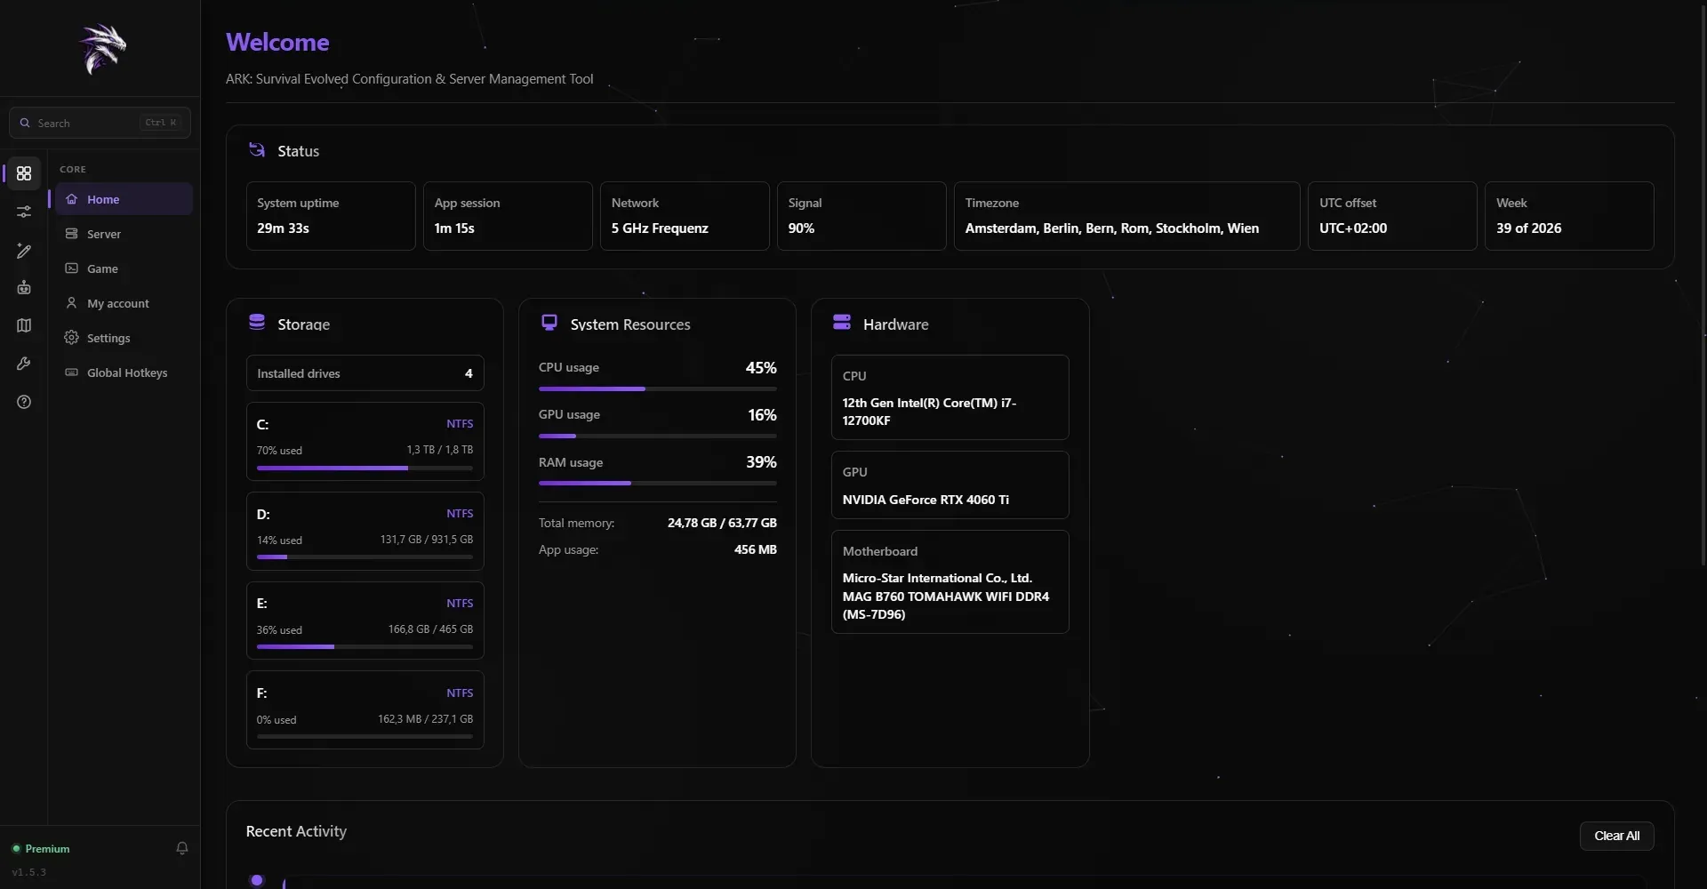Open the help question mark icon
The width and height of the screenshot is (1707, 889).
pyautogui.click(x=24, y=402)
